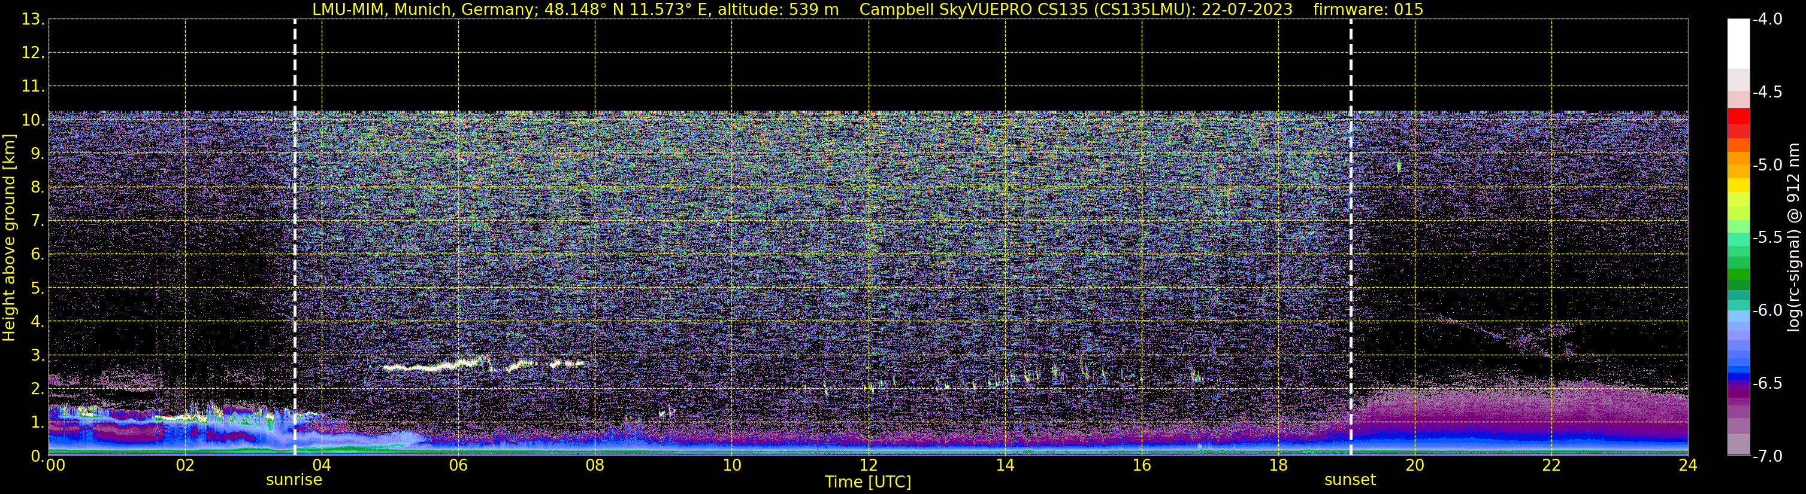Screen dimensions: 1806x494
Task: Click the height axis tick '1.'
Action: pyautogui.click(x=37, y=422)
